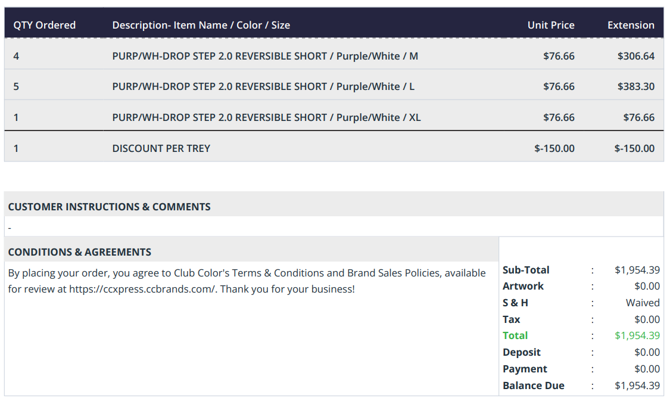The height and width of the screenshot is (401, 670).
Task: Click the Unit Price column header
Action: (551, 25)
